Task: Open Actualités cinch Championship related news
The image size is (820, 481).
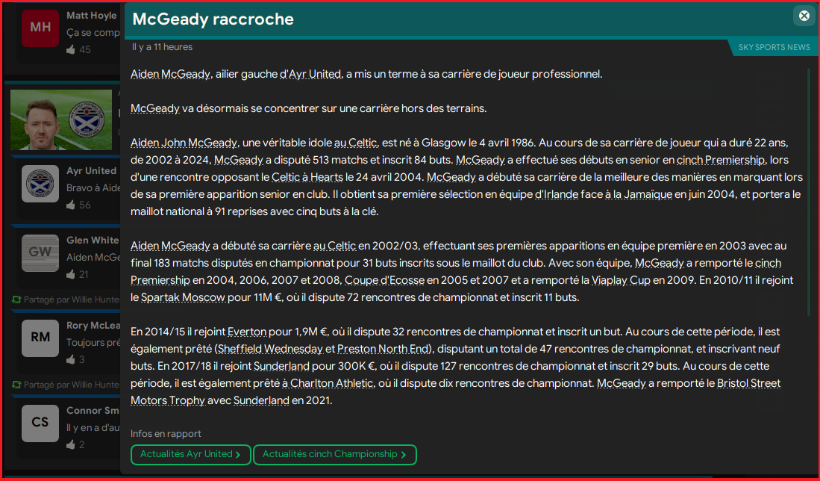Action: (x=335, y=454)
